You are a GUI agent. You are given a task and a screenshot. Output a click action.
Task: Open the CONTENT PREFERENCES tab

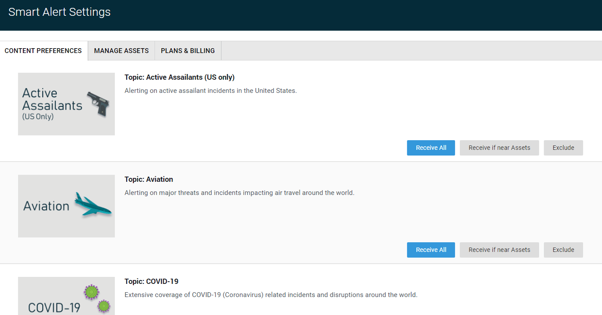point(43,51)
